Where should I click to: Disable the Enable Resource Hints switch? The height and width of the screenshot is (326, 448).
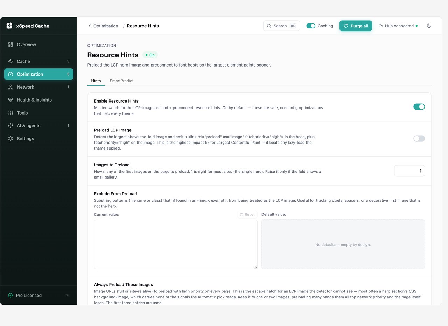click(419, 107)
